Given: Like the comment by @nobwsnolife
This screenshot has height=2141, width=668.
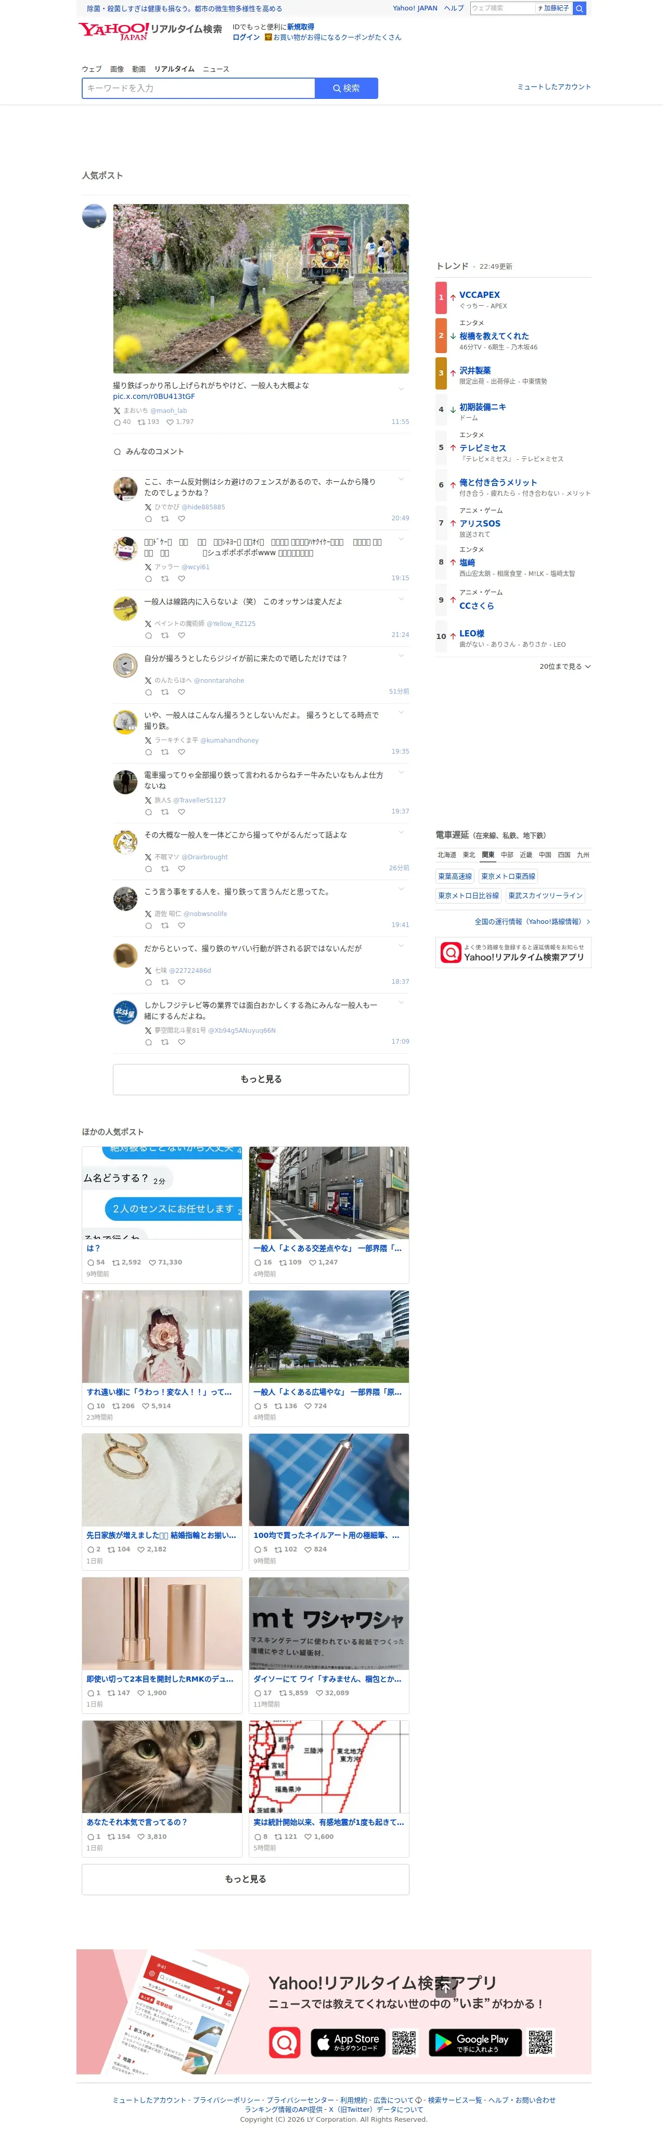Looking at the screenshot, I should pyautogui.click(x=181, y=925).
